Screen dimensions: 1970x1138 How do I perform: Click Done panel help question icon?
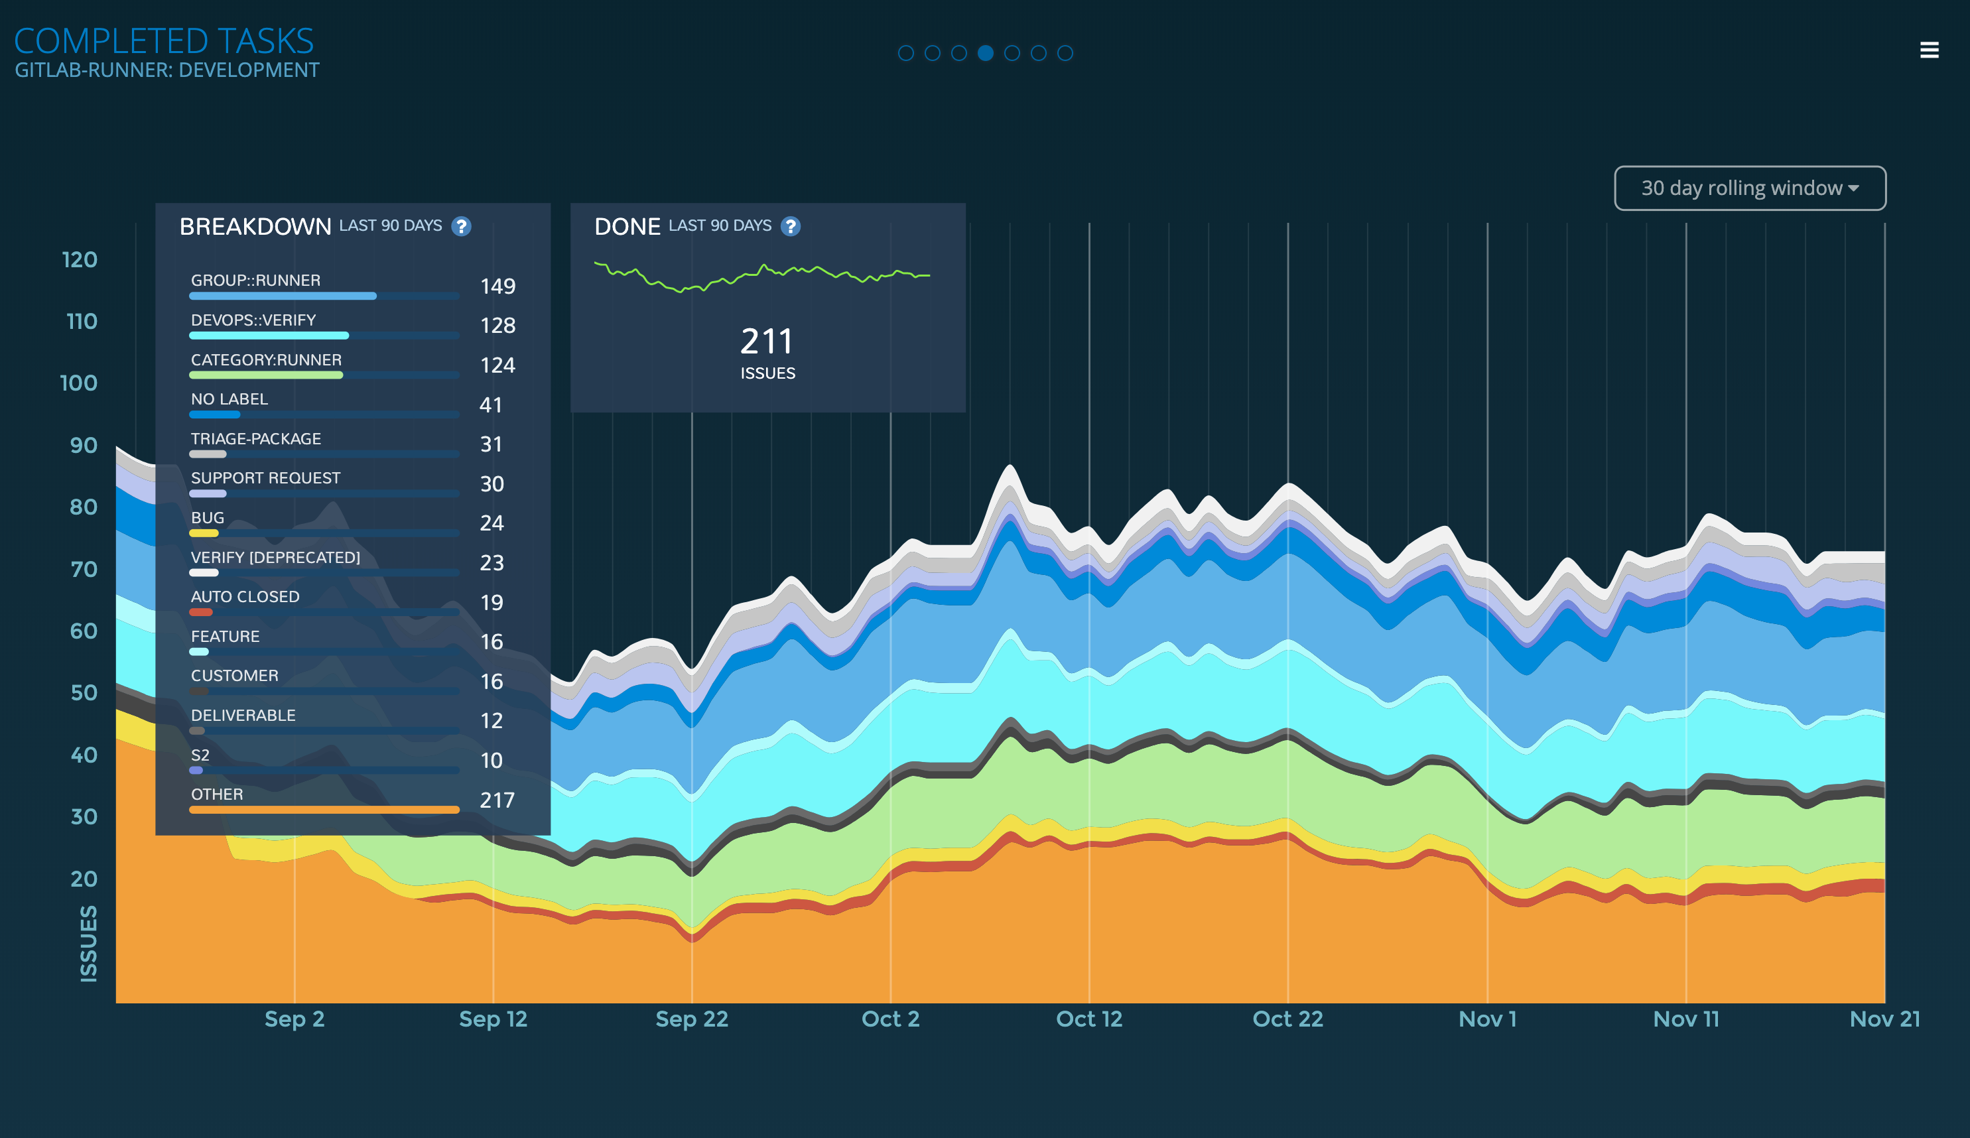(791, 227)
